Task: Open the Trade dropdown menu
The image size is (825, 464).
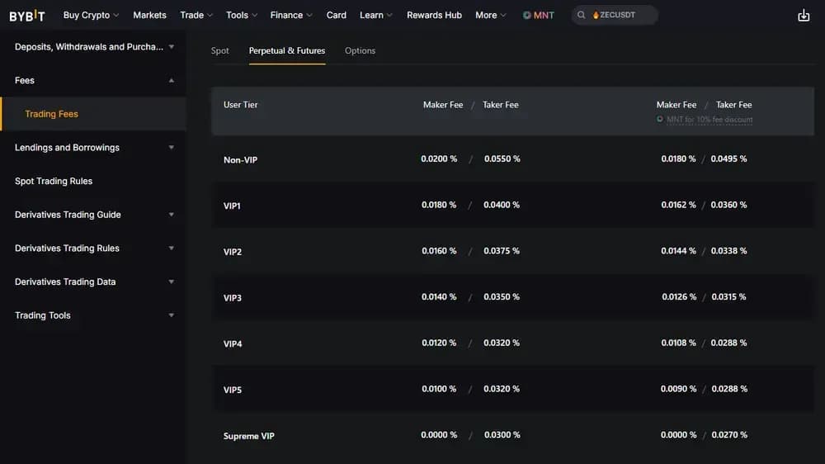Action: click(x=196, y=15)
